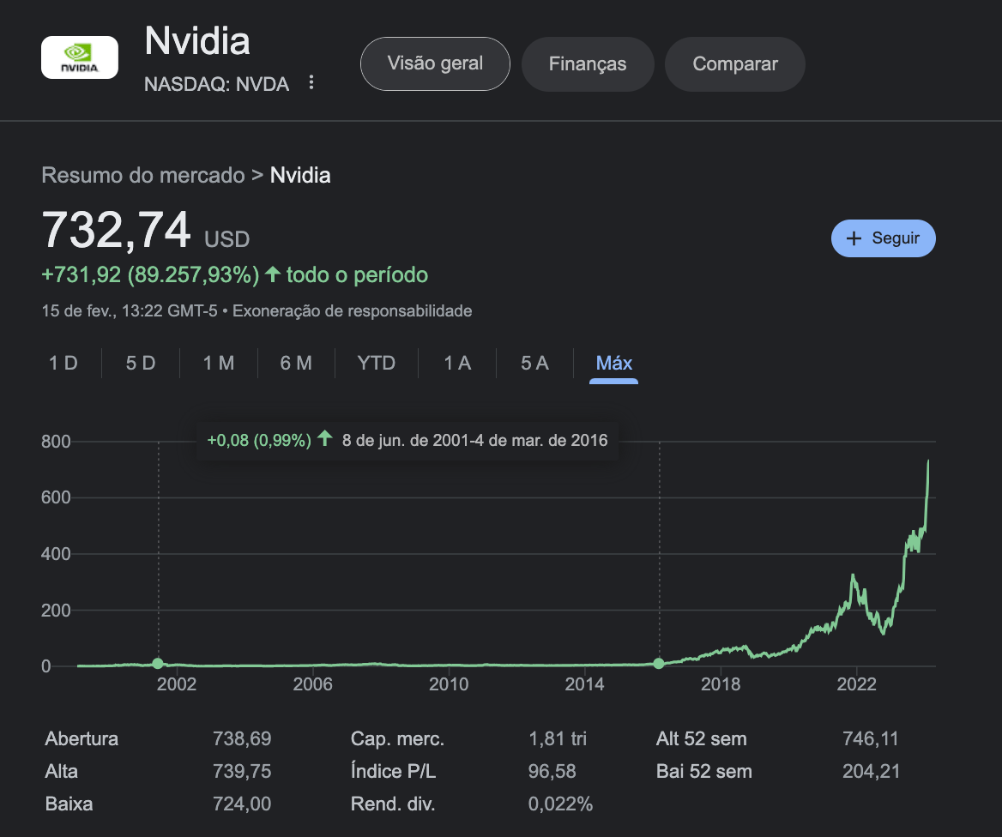Click the Abertura value 738,69
This screenshot has height=837, width=1002.
242,738
